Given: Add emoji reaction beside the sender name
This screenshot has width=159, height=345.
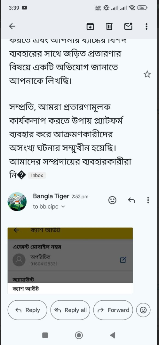Looking at the screenshot, I should (x=112, y=200).
